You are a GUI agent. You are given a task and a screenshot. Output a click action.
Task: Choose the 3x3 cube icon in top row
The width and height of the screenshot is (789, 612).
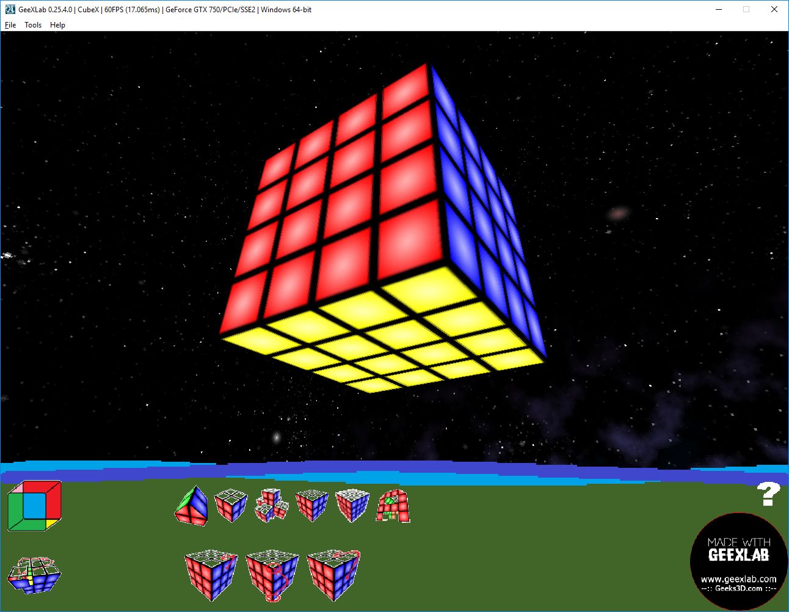312,505
